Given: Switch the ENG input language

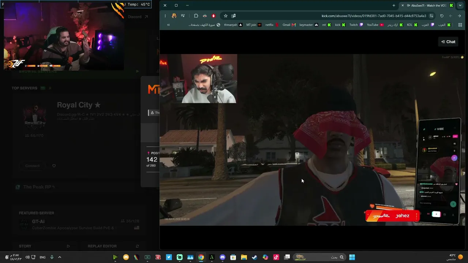Looking at the screenshot, I should point(42,257).
